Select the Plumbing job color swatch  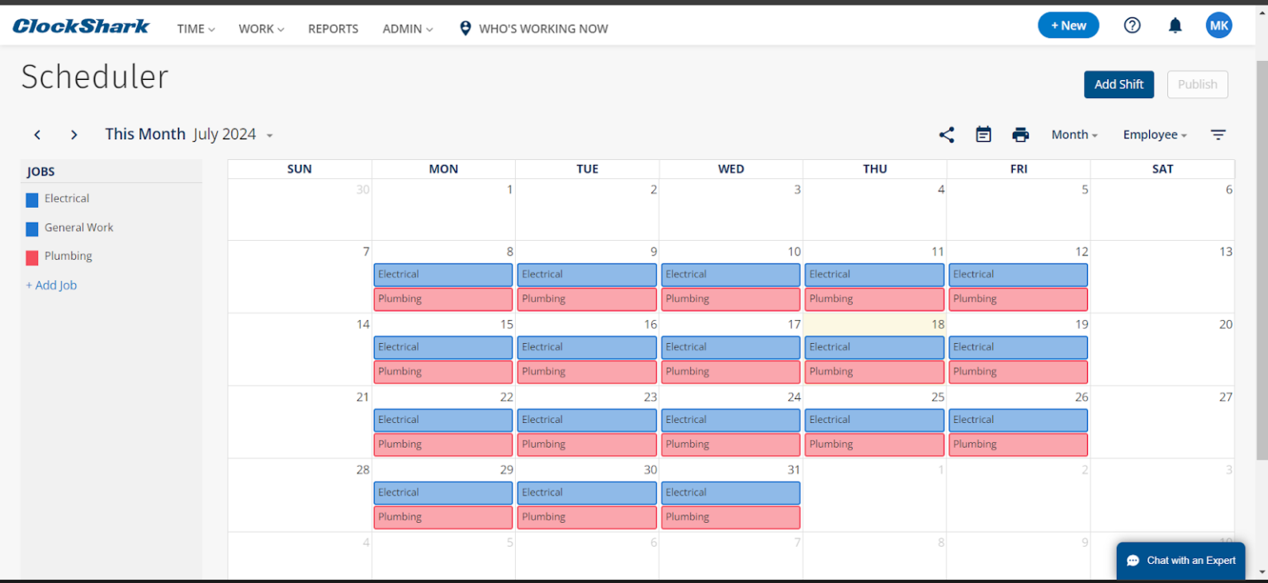point(31,256)
